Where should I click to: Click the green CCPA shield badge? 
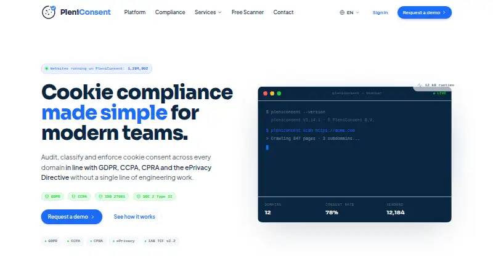[x=79, y=196]
